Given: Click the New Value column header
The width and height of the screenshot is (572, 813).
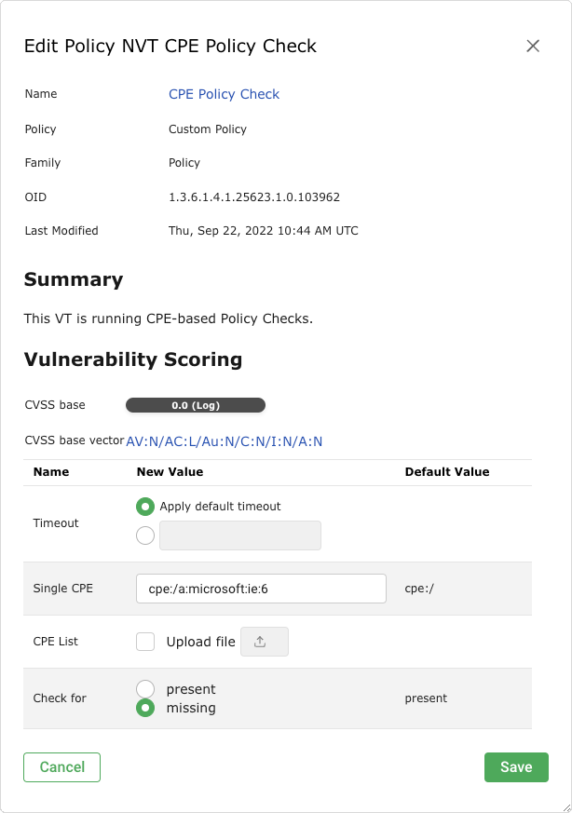Looking at the screenshot, I should point(170,472).
